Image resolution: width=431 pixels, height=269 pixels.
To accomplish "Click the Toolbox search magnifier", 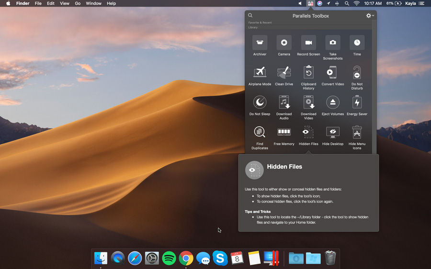I will tap(250, 15).
